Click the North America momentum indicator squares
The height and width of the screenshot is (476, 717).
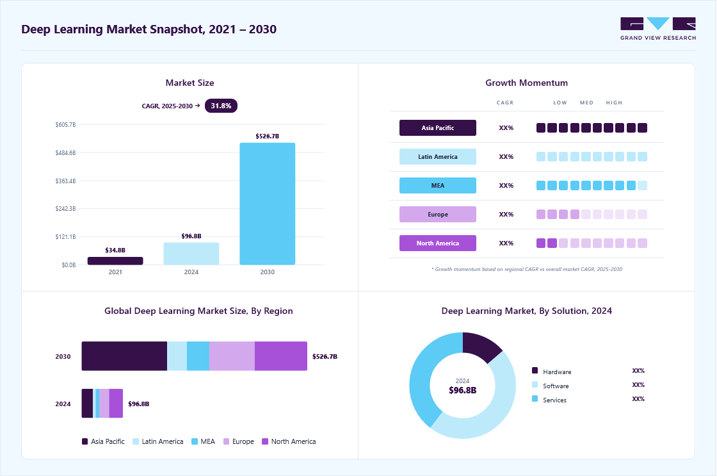click(x=592, y=243)
